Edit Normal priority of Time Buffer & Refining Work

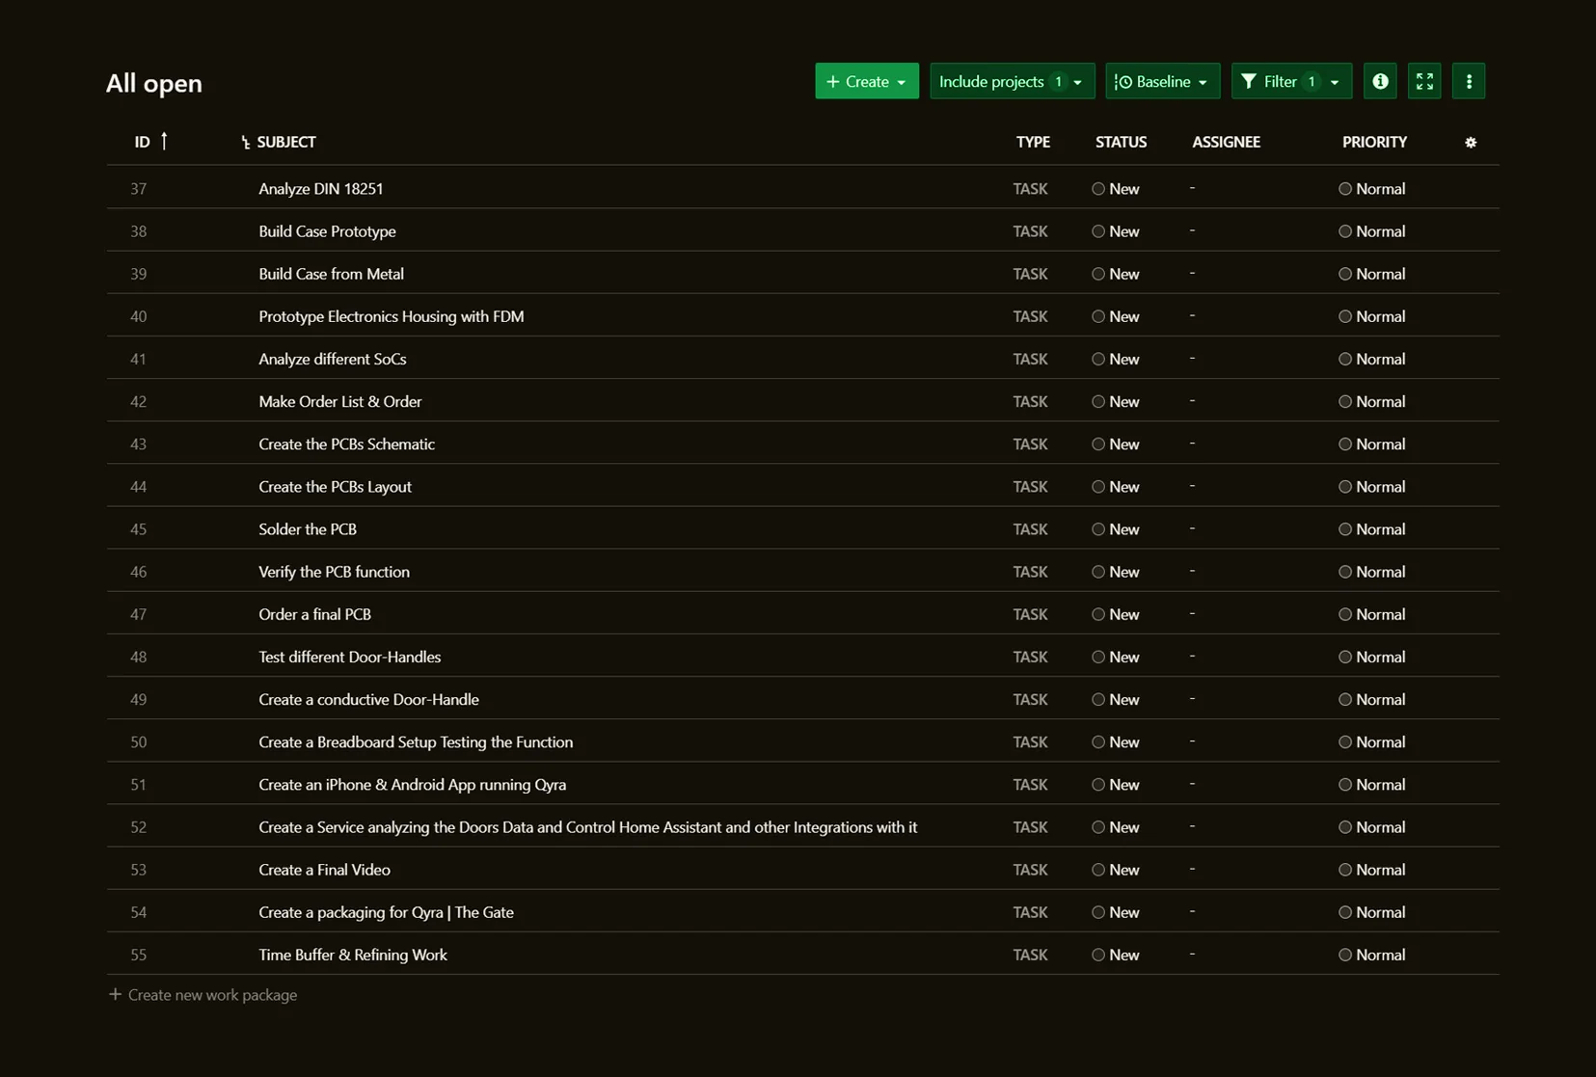point(1371,956)
